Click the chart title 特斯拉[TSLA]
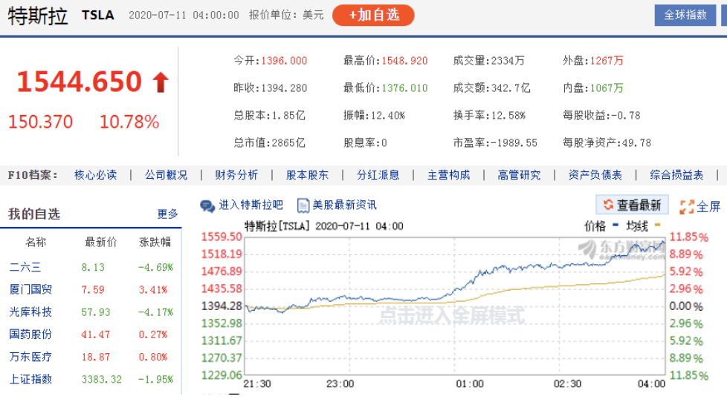The image size is (727, 402). pos(277,226)
